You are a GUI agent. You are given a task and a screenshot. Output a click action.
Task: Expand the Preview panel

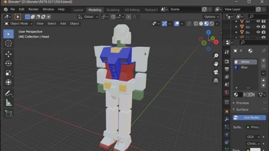point(242,103)
